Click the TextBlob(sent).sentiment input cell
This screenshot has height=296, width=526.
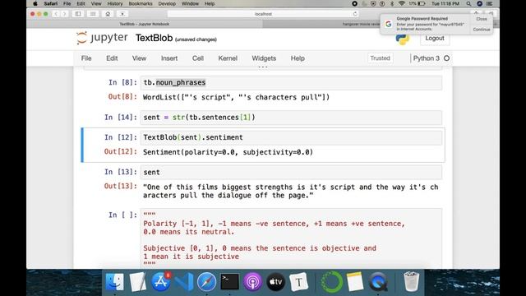[x=291, y=137]
